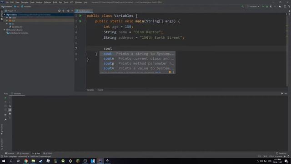Open the Event Log button
This screenshot has width=291, height=164.
point(281,154)
